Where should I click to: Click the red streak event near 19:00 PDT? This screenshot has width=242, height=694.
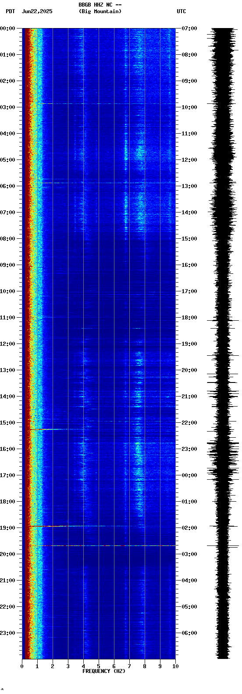(x=48, y=526)
